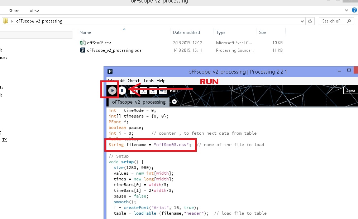Open the Help menu in Processing
Screen dimensions: 358x219
pos(161,81)
